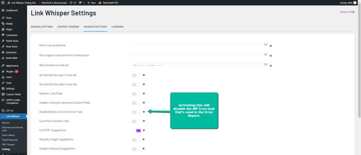
Task: Select the Advanced Settings tab
Action: pyautogui.click(x=95, y=27)
